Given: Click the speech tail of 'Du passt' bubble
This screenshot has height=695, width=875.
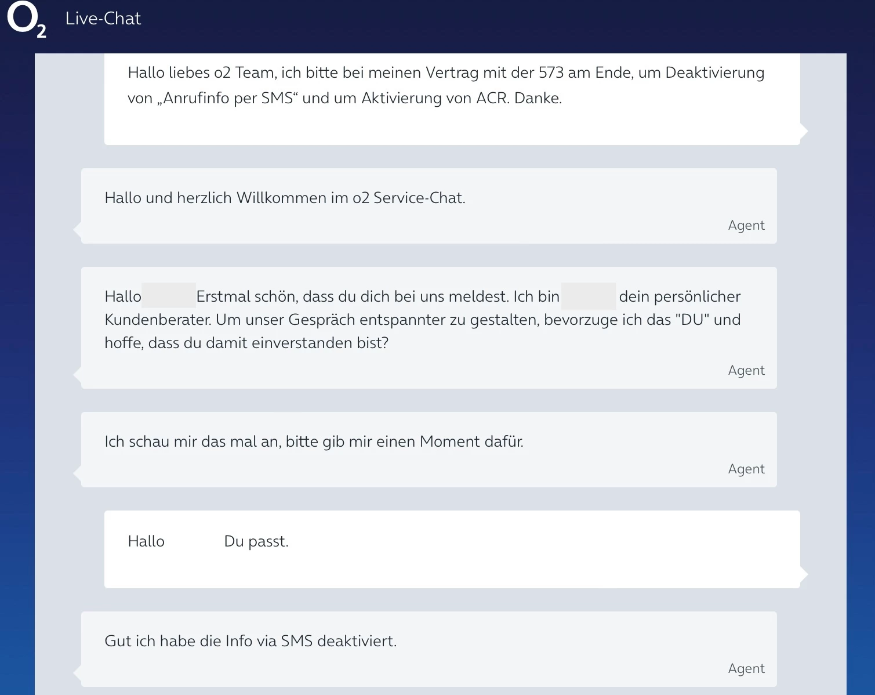Looking at the screenshot, I should [x=804, y=574].
